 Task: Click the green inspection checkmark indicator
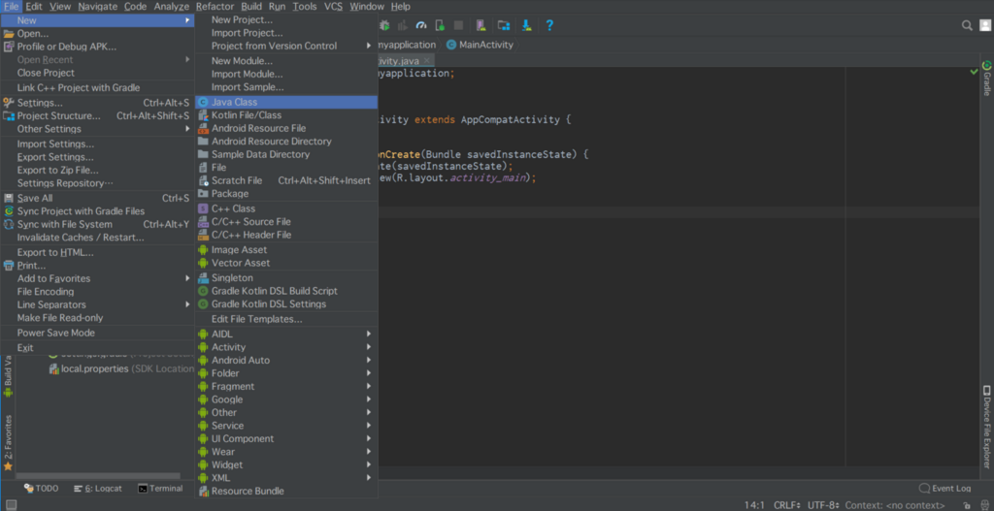[975, 72]
